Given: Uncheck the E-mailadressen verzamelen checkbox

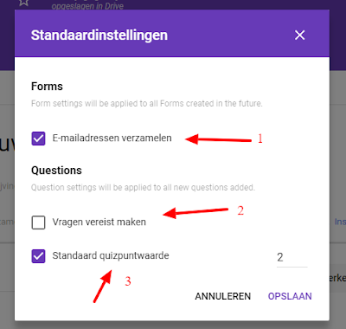Looking at the screenshot, I should pos(38,139).
